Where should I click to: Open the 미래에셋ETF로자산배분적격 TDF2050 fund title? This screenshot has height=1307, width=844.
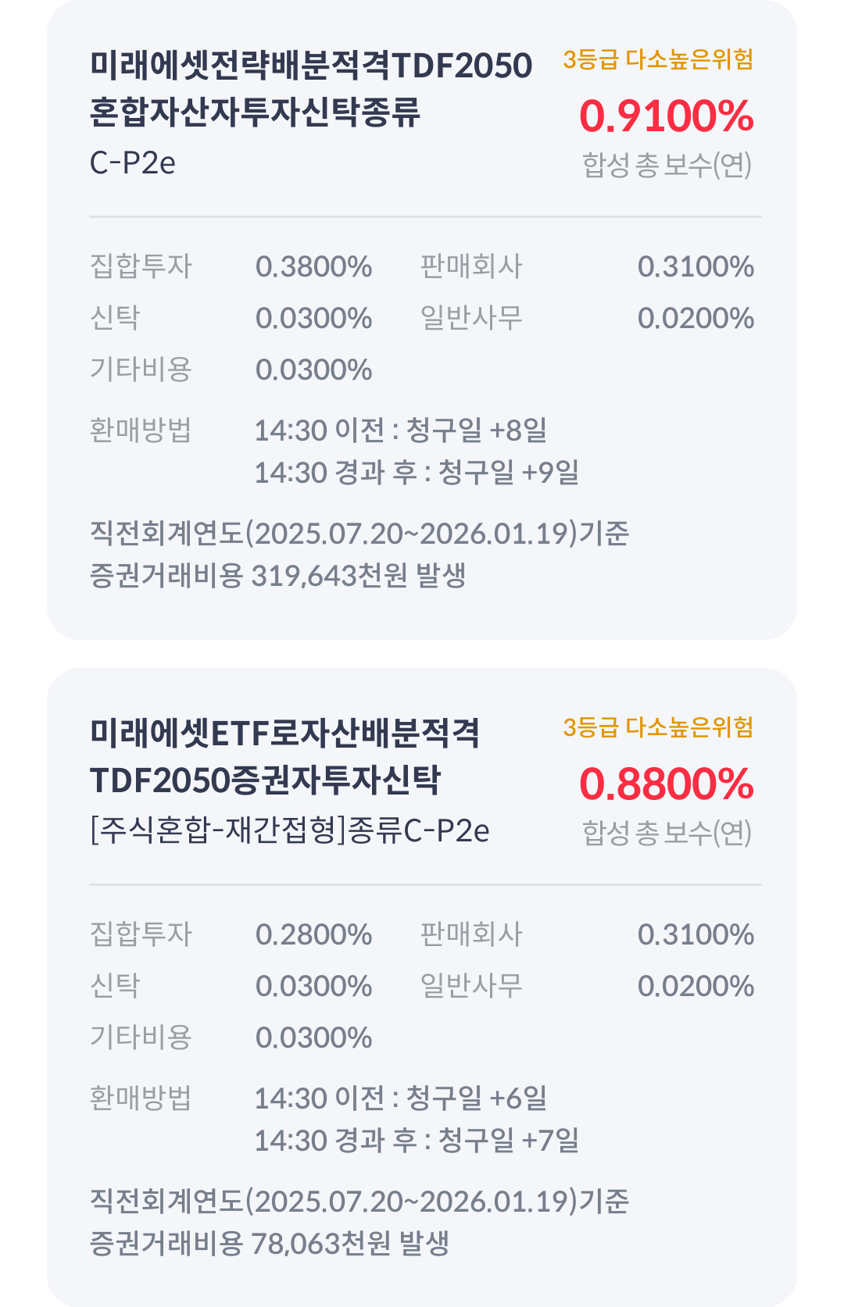(x=284, y=756)
